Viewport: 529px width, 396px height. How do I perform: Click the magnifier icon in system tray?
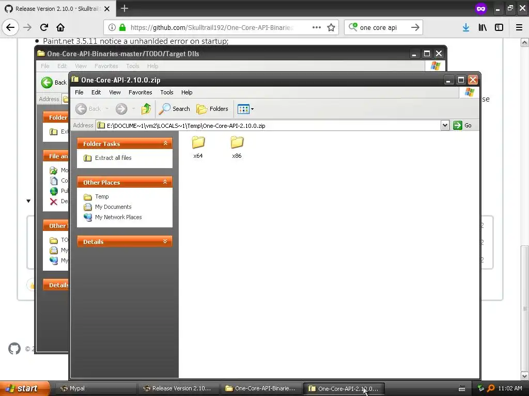[x=491, y=388]
